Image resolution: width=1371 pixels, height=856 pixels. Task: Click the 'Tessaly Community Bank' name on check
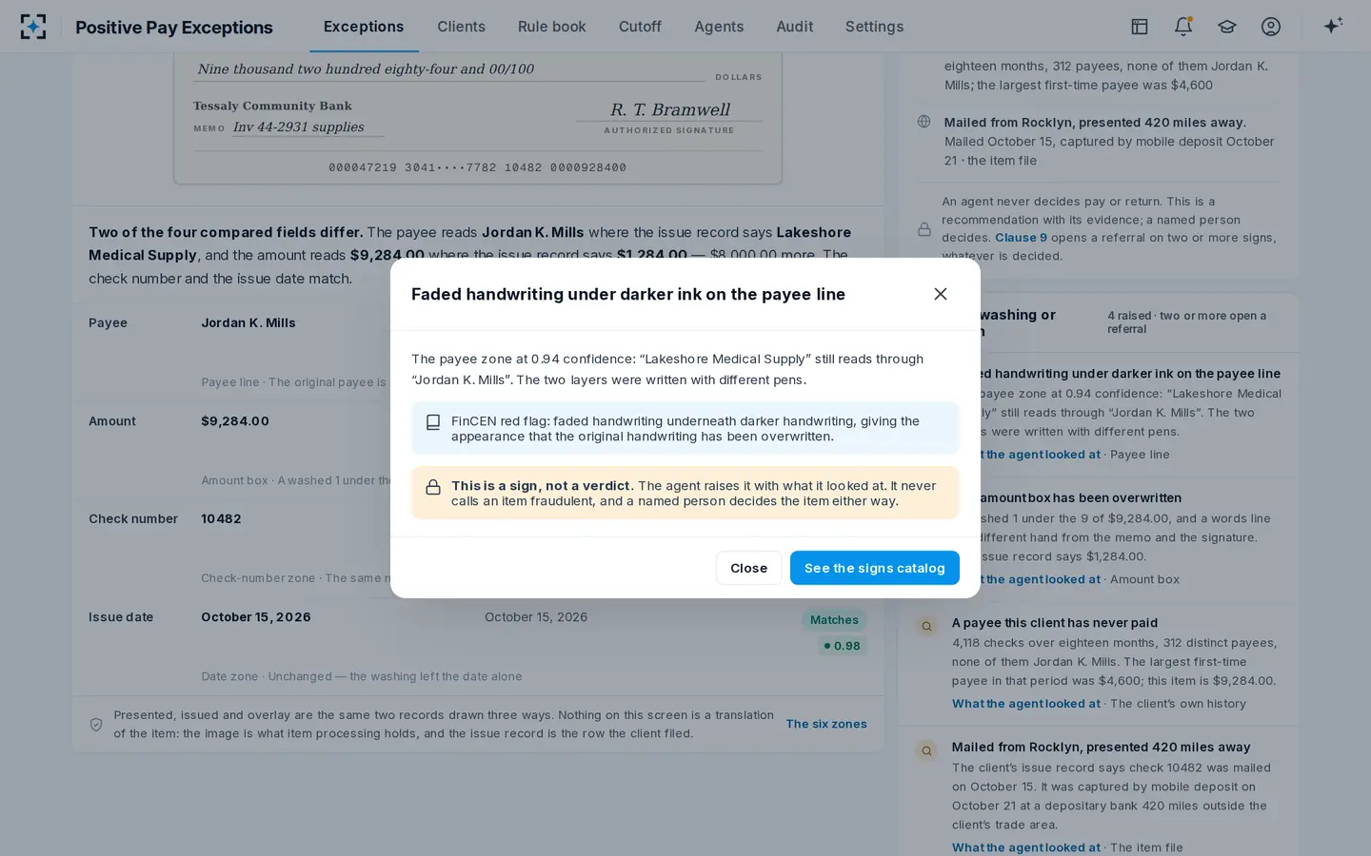(272, 106)
